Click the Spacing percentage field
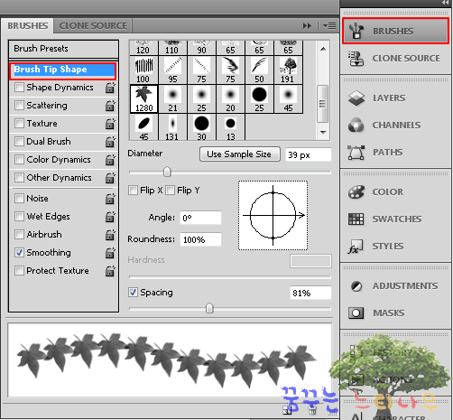453x420 pixels. click(310, 293)
